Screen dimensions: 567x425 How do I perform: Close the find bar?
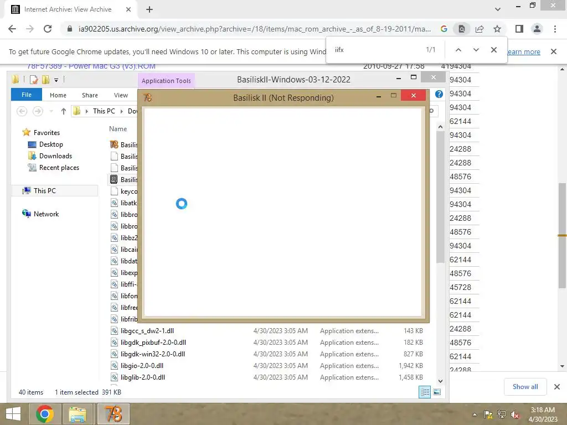[x=493, y=50]
